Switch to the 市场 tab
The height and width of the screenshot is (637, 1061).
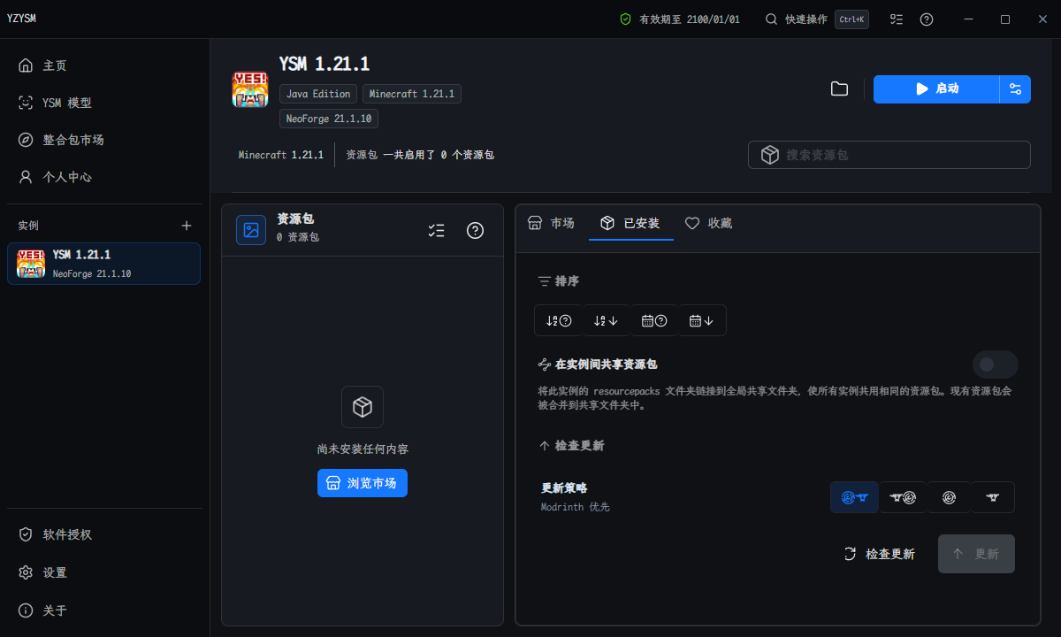pos(551,223)
